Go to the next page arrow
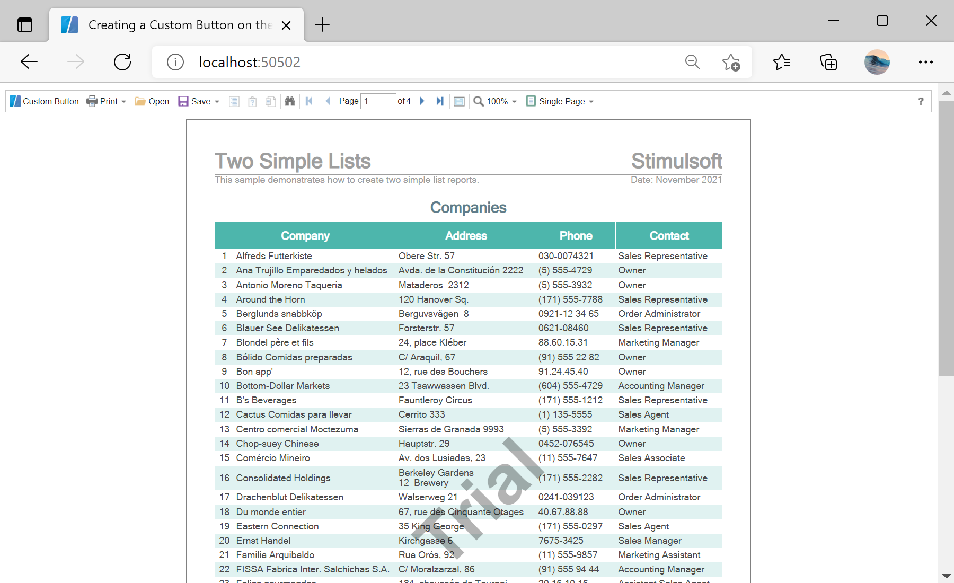The height and width of the screenshot is (583, 954). pyautogui.click(x=422, y=101)
